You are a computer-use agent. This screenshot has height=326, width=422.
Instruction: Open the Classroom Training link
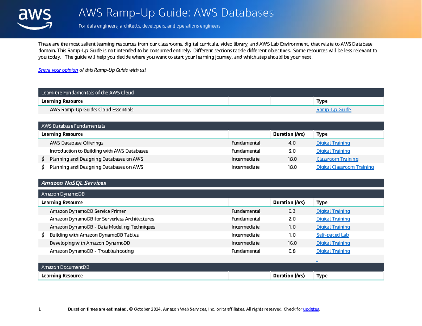point(337,159)
